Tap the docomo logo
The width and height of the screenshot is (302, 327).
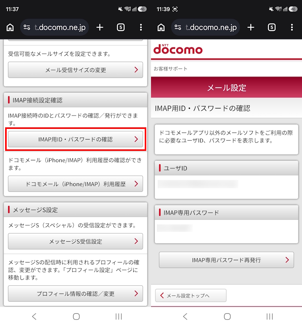click(x=178, y=50)
